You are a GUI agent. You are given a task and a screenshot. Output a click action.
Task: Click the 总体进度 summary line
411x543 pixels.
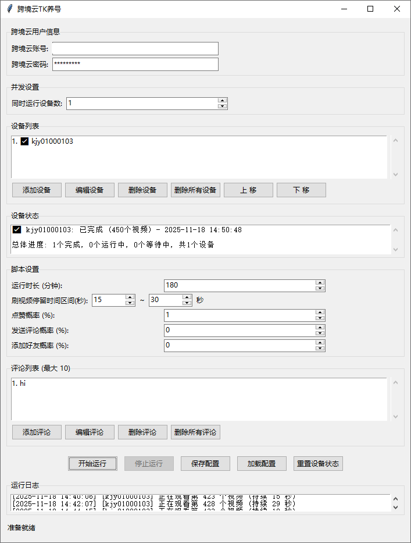[113, 245]
